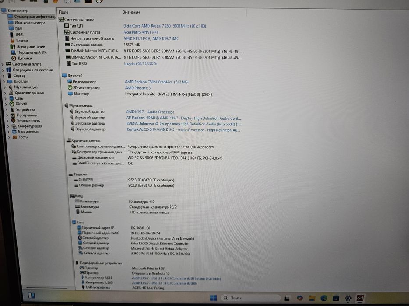Select the Killer E2600 Gigabit Ethernet row
Screen dimensions: 409x306
tap(134, 243)
